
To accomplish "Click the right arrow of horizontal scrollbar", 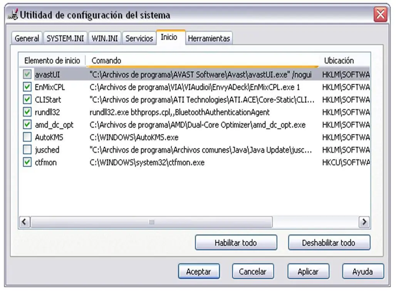I will click(364, 222).
